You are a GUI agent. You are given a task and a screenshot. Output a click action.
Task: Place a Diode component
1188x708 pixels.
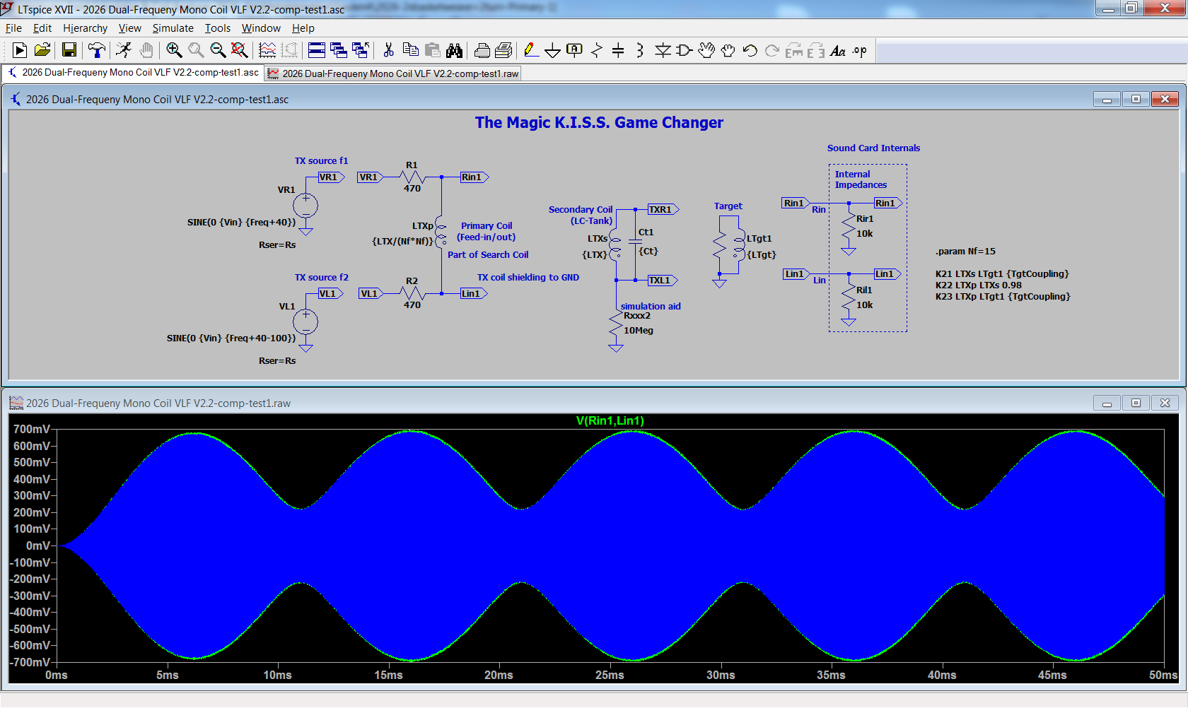coord(663,50)
